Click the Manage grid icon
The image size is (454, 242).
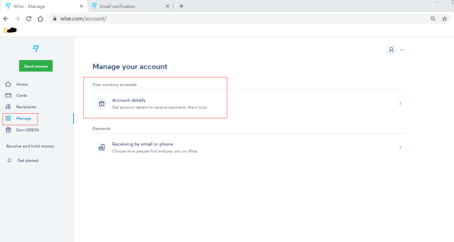pos(8,118)
